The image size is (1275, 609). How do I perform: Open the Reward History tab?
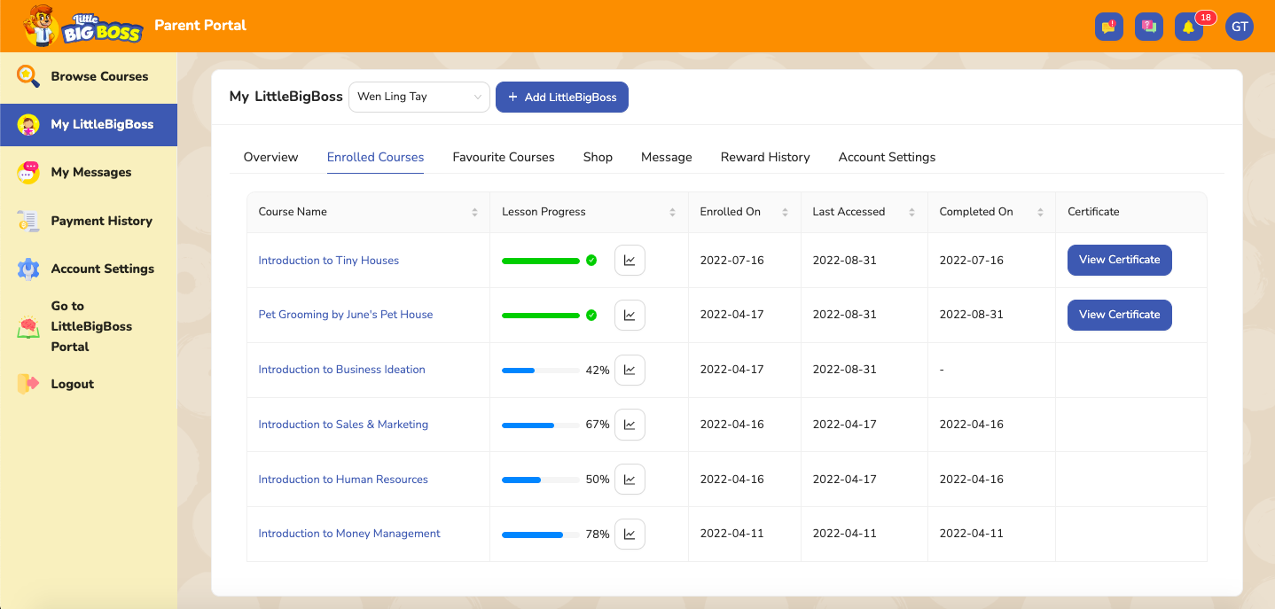tap(765, 157)
